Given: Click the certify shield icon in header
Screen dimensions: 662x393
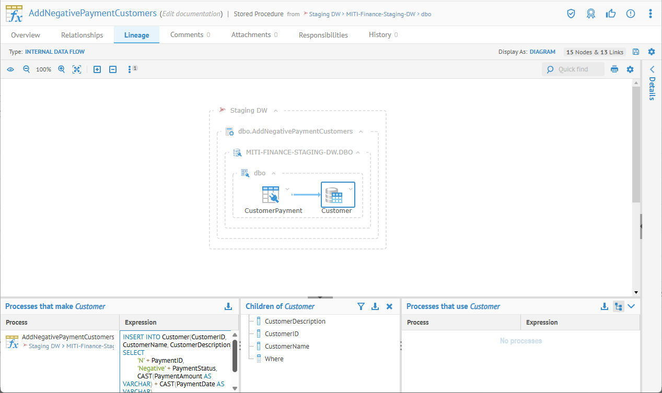Looking at the screenshot, I should point(571,14).
